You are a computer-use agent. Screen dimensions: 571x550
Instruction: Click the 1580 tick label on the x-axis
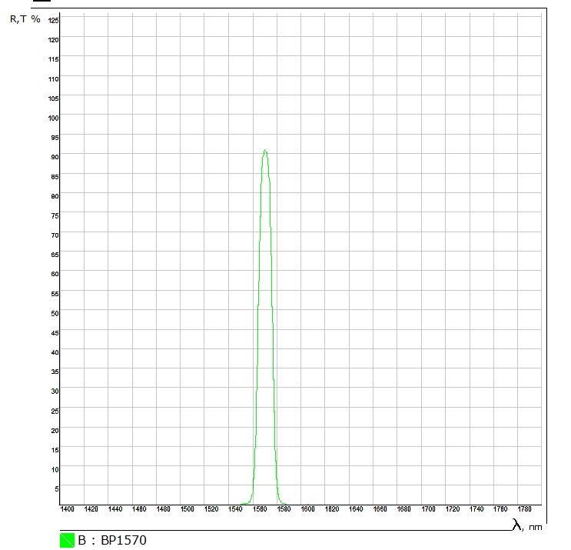[284, 509]
